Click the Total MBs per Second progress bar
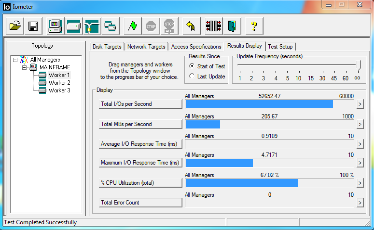The height and width of the screenshot is (230, 374). (269, 125)
